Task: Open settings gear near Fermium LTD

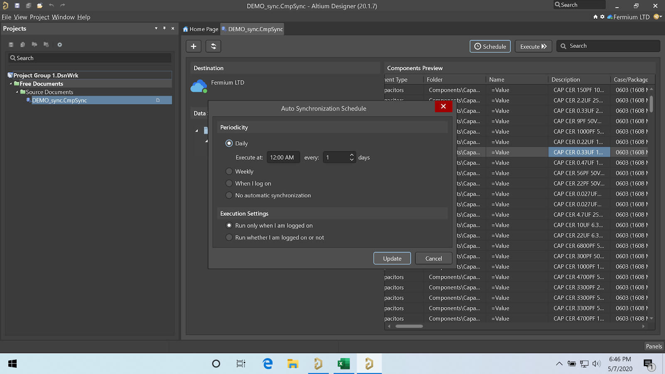Action: (602, 17)
